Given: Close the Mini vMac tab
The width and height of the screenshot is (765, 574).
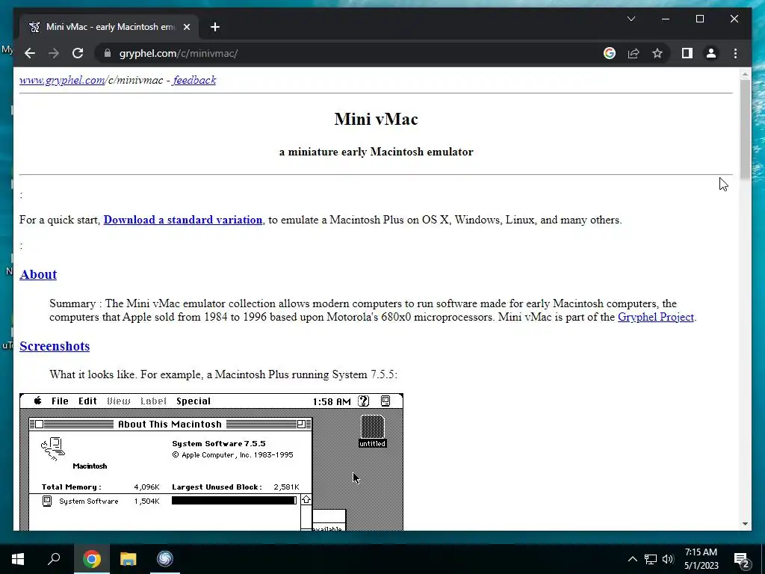Looking at the screenshot, I should click(186, 27).
